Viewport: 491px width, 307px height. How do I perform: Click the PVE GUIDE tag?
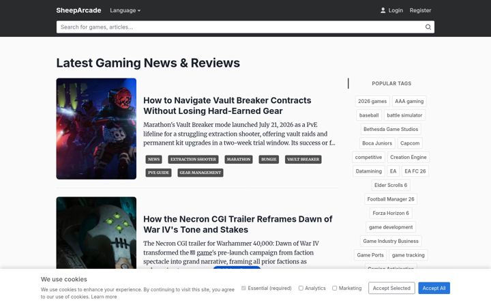(x=158, y=173)
